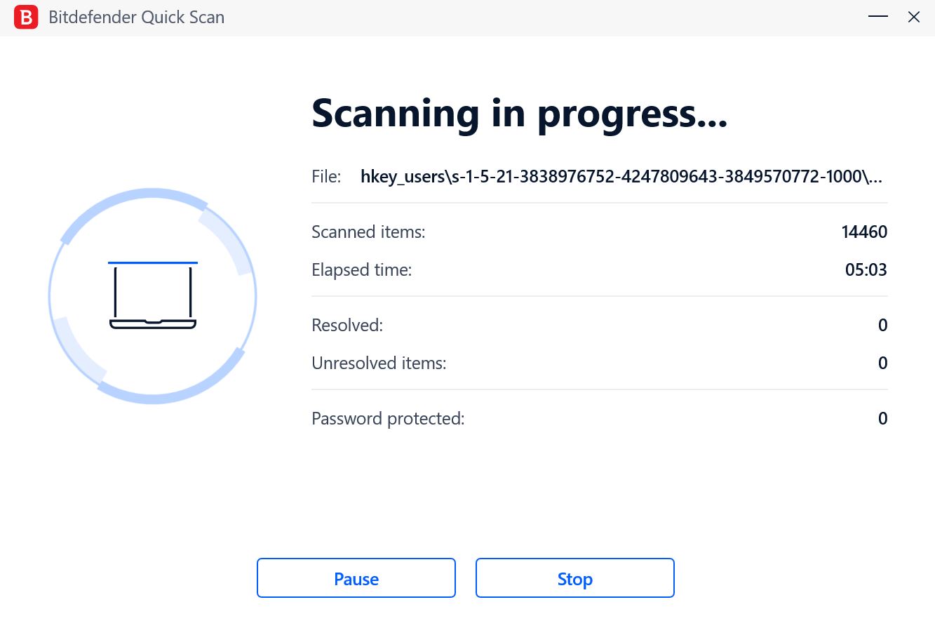
Task: Select the Scanned items label
Action: [368, 232]
